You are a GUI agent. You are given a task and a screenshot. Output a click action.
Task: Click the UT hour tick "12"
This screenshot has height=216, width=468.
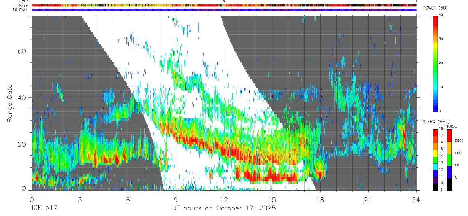[x=224, y=199]
